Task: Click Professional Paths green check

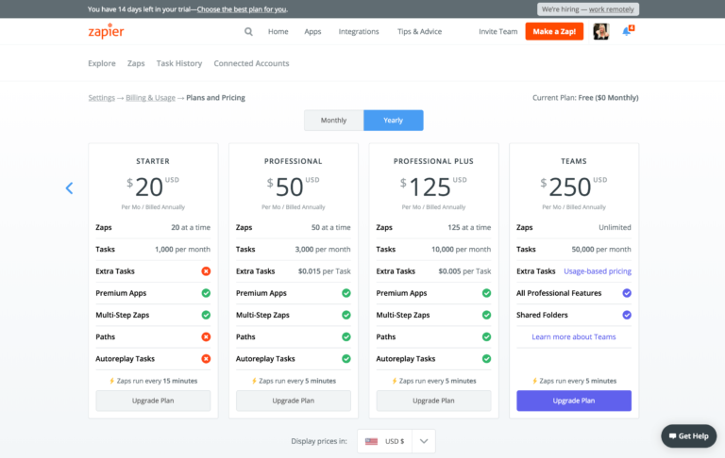Action: [346, 336]
